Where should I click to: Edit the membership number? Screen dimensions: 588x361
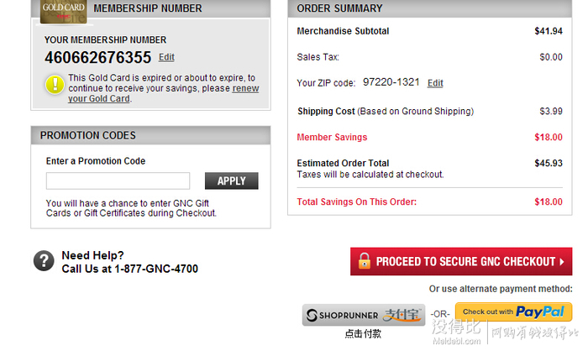[x=166, y=57]
